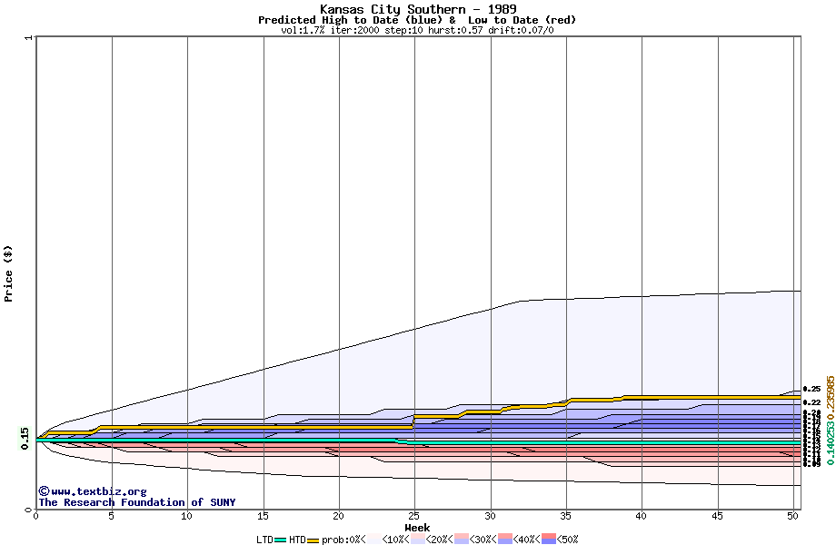
Task: Click the legend swatch between <10% and <20%
Action: point(418,540)
